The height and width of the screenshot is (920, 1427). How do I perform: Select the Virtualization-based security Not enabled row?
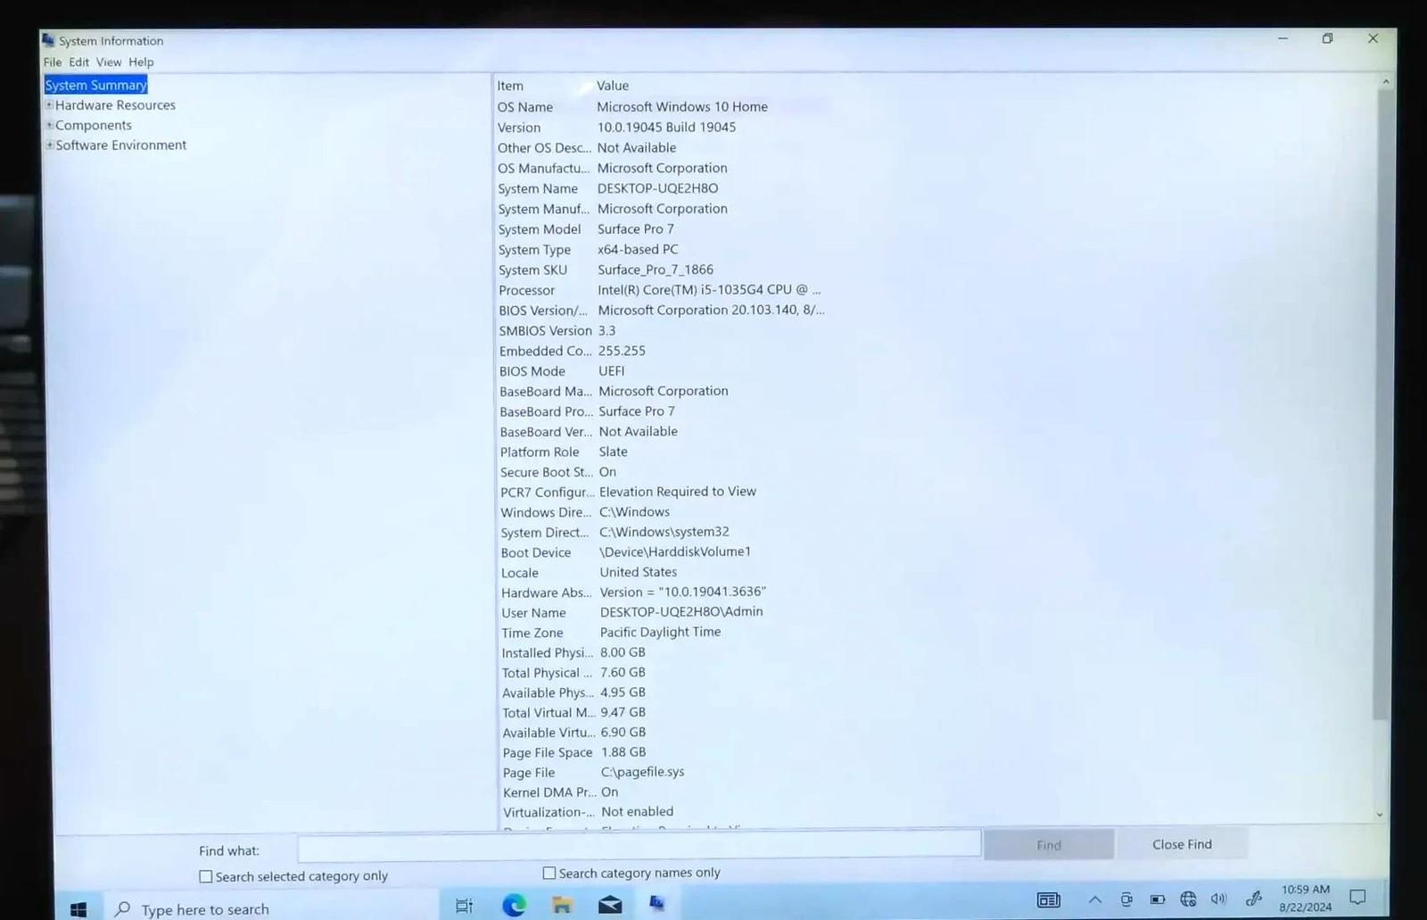[x=589, y=812]
